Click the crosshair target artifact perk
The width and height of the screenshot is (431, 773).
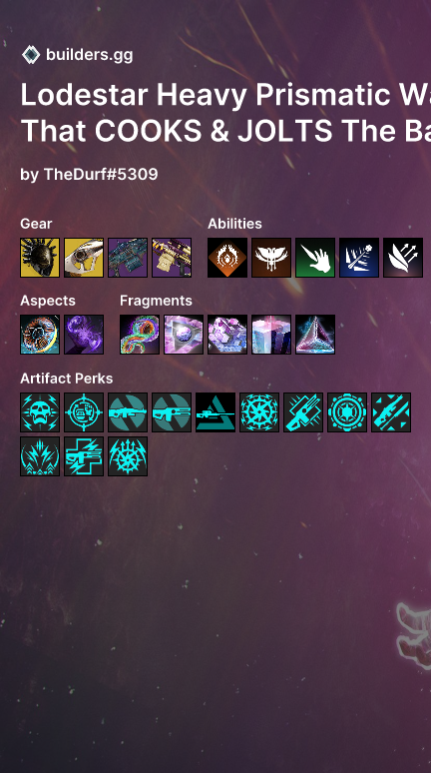pyautogui.click(x=84, y=412)
